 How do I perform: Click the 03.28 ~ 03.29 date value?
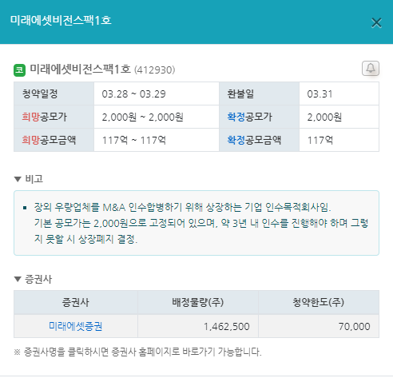click(133, 94)
